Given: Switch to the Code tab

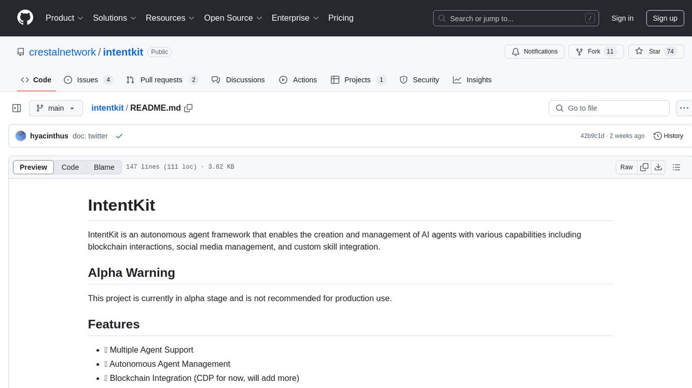Looking at the screenshot, I should [36, 80].
